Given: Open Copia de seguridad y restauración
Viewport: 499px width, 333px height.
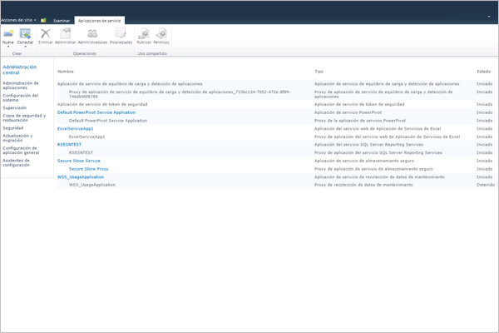Looking at the screenshot, I should click(24, 118).
